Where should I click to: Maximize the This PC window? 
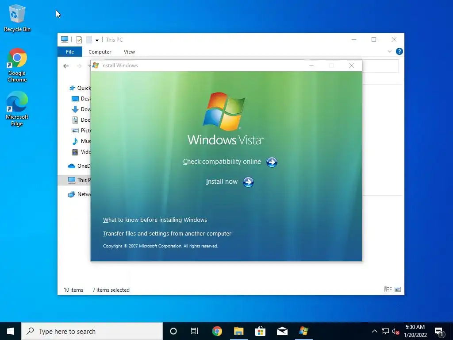tap(374, 39)
